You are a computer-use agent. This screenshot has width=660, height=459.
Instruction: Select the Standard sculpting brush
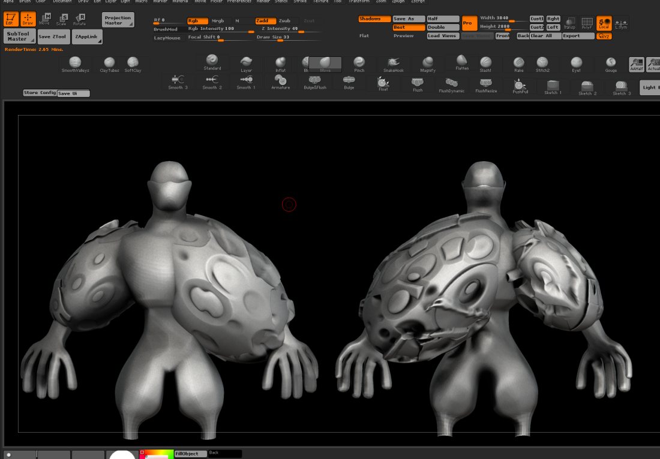[x=212, y=62]
